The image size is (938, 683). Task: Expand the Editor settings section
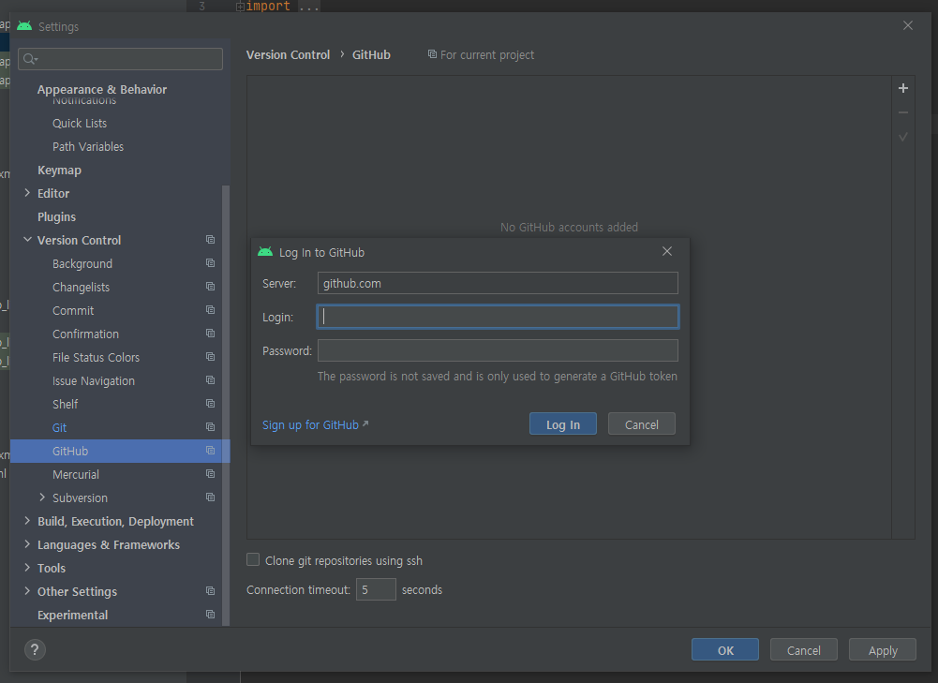[x=27, y=193]
